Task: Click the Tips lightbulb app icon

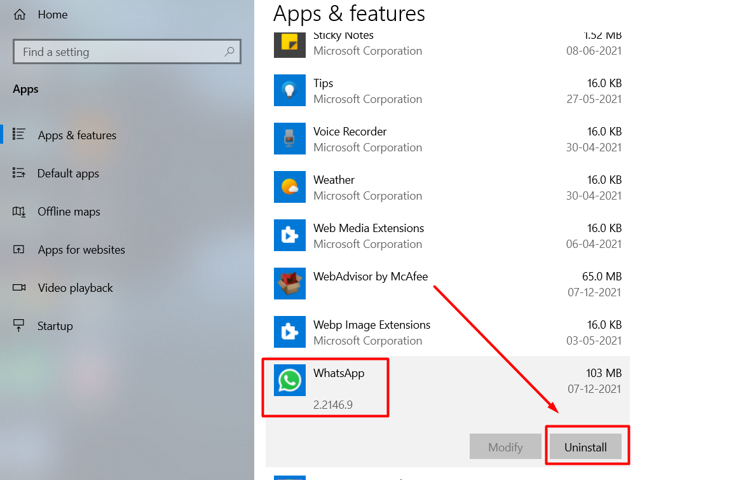Action: pos(290,90)
